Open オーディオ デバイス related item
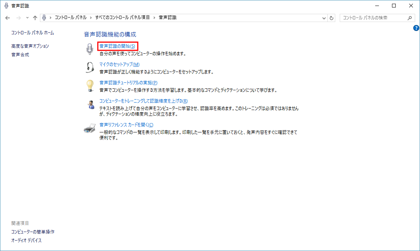The width and height of the screenshot is (420, 251). (27, 240)
